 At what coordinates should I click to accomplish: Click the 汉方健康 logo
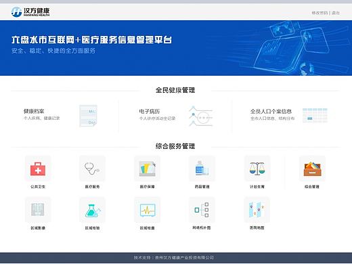click(x=30, y=12)
